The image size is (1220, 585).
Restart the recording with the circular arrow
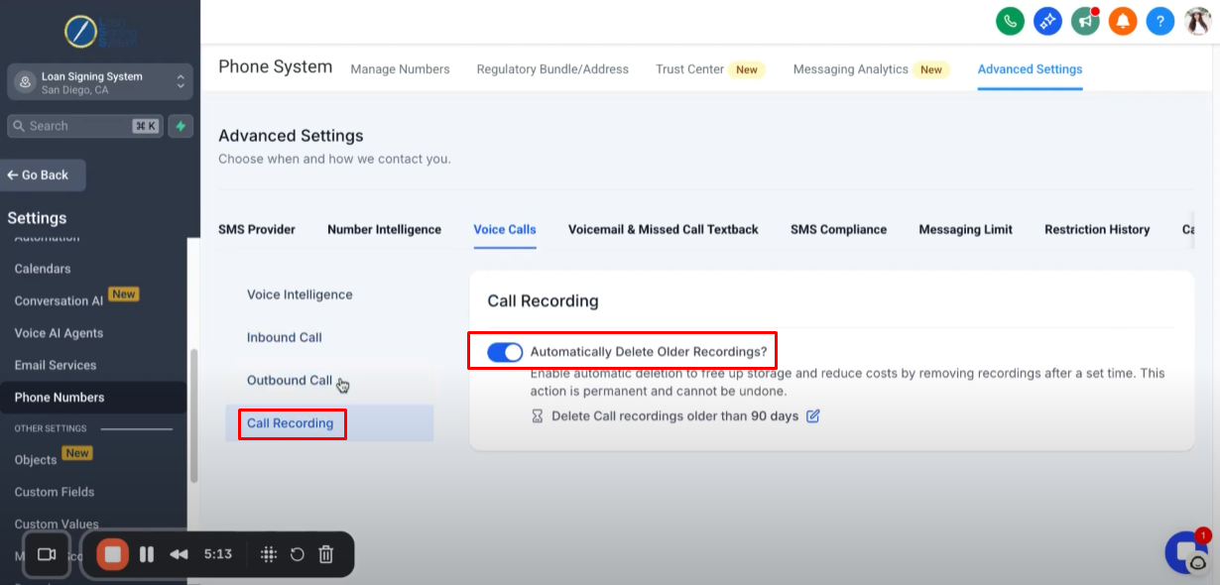click(297, 554)
